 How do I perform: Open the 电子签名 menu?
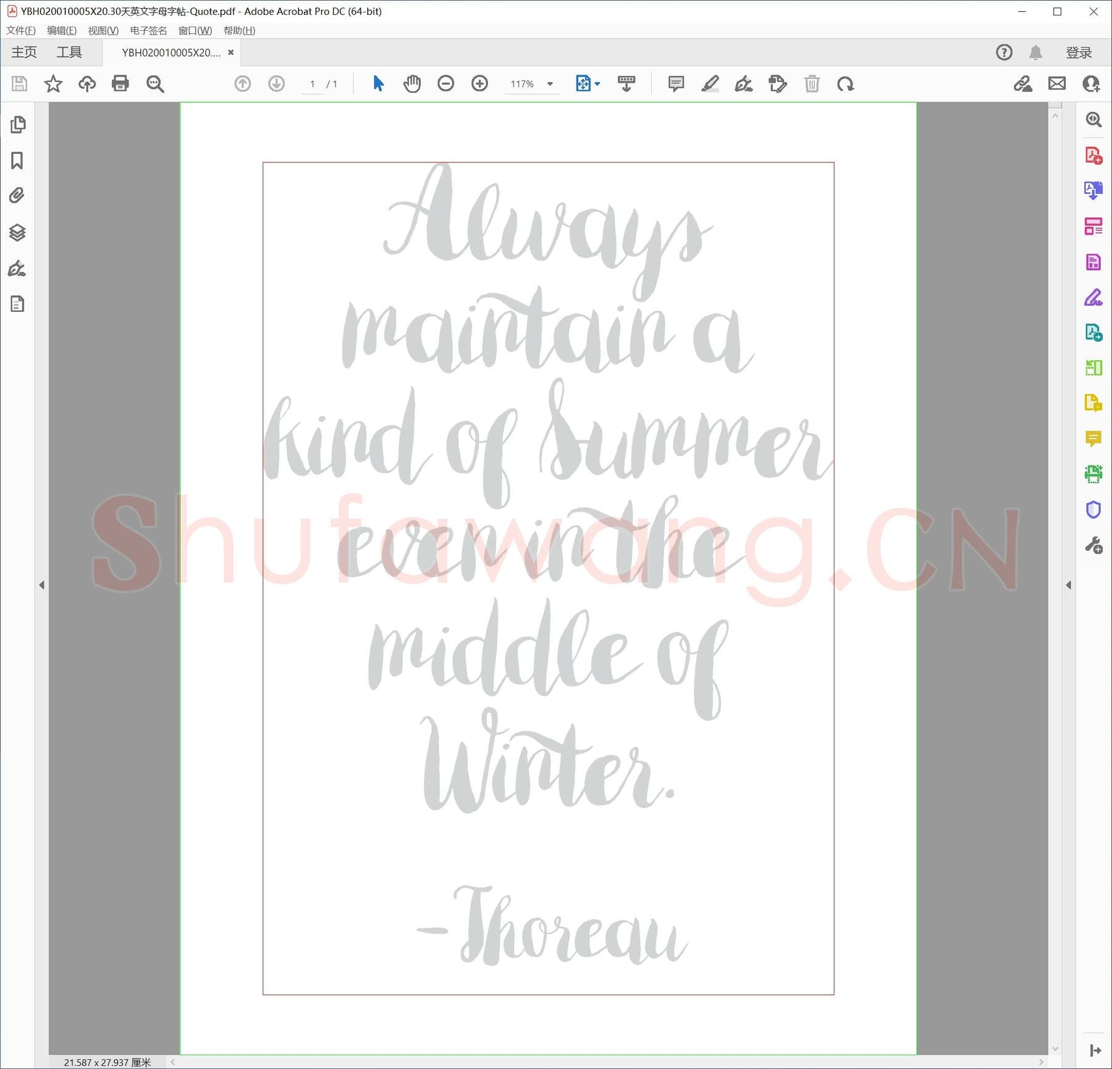coord(148,30)
